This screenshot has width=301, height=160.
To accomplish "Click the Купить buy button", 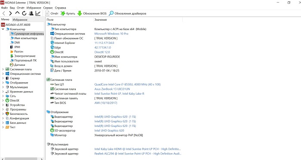I will point(68,13).
